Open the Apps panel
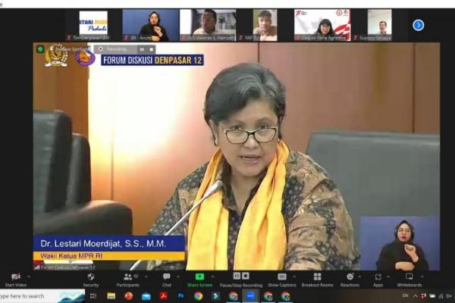The height and width of the screenshot is (303, 455). pyautogui.click(x=378, y=277)
